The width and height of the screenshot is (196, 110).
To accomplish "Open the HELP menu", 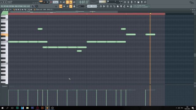I will coord(28,6).
